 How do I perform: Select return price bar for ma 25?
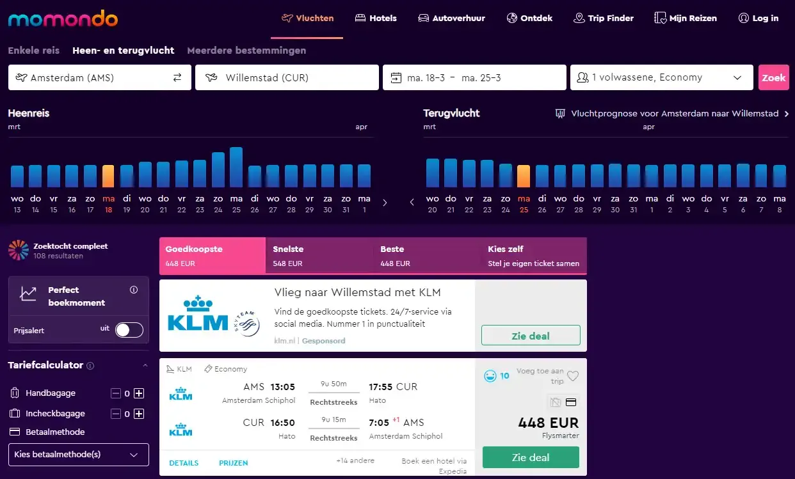point(524,177)
